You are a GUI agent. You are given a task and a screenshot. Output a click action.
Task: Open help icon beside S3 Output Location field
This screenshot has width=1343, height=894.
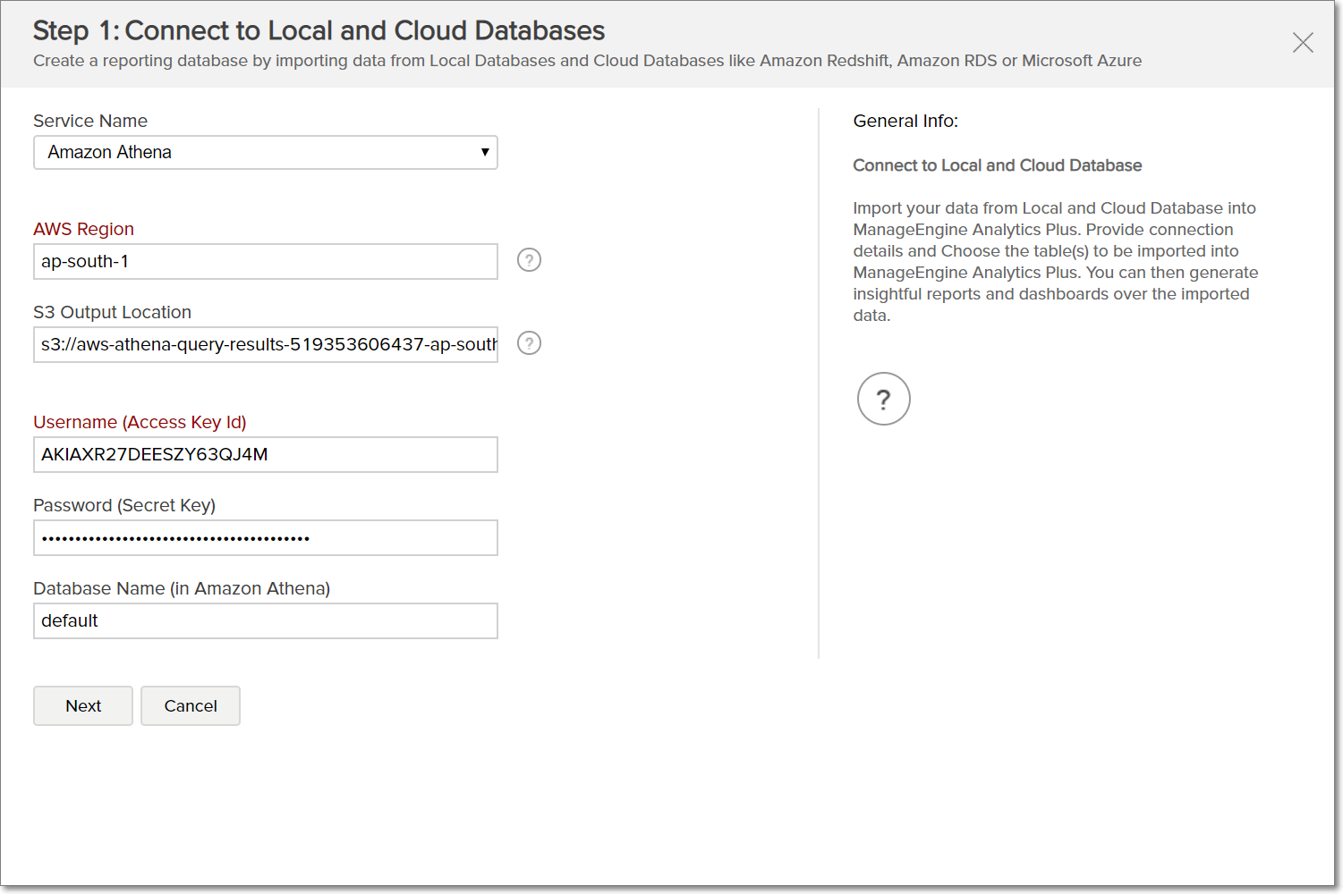[529, 343]
